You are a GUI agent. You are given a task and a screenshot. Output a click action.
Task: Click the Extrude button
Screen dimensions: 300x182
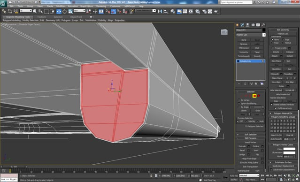click(x=242, y=146)
